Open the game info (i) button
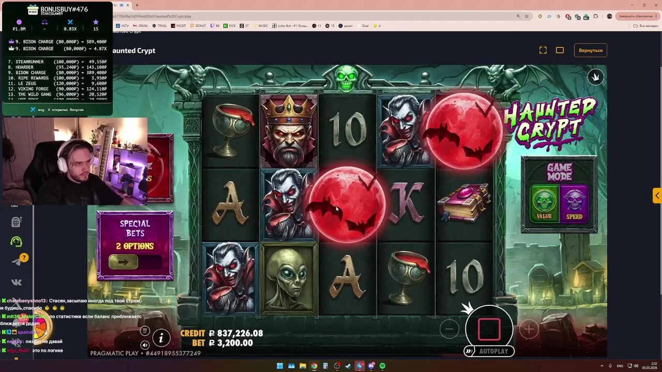This screenshot has height=372, width=662. [161, 338]
